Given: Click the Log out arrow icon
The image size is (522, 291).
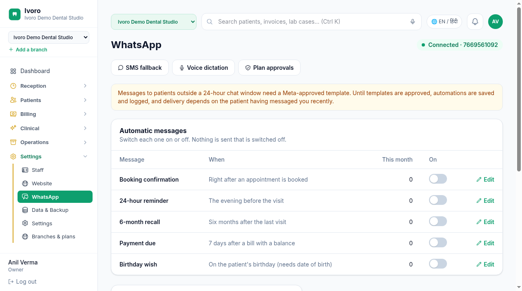Looking at the screenshot, I should pyautogui.click(x=11, y=282).
